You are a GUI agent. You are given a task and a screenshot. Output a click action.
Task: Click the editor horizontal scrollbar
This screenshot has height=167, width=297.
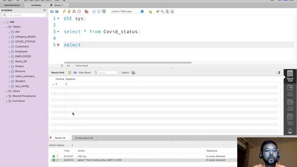click(x=128, y=63)
